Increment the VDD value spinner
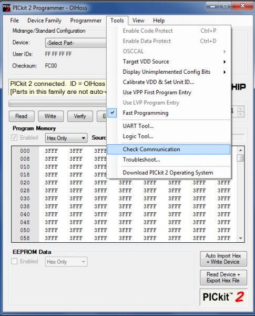Viewport: 255px width, 316px height. point(240,109)
